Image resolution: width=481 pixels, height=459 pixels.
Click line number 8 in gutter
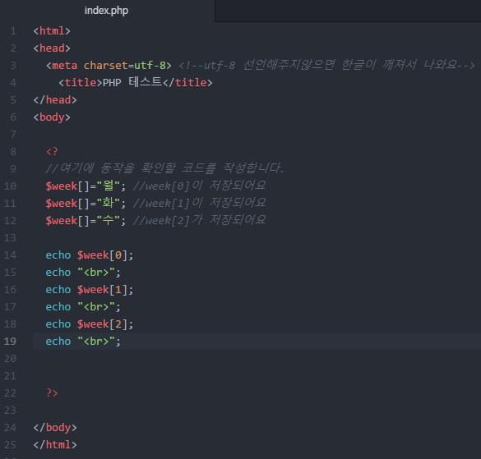13,151
